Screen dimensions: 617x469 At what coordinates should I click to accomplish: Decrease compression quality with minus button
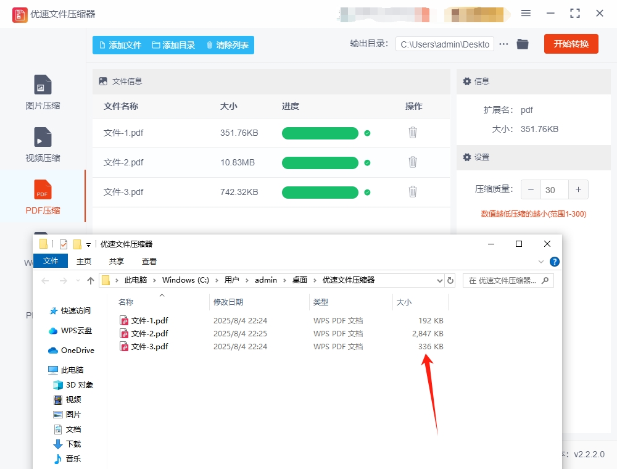[x=531, y=189]
